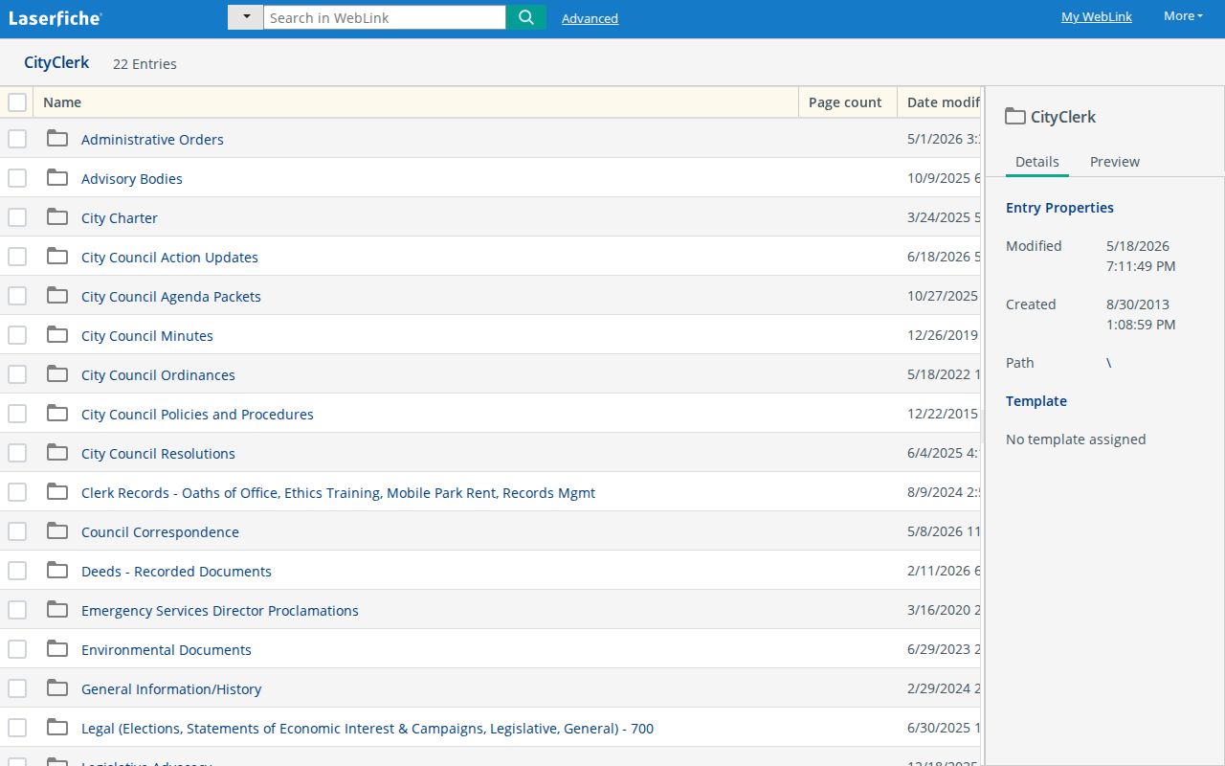Open City Council Resolutions folder
The image size is (1225, 766).
(158, 454)
